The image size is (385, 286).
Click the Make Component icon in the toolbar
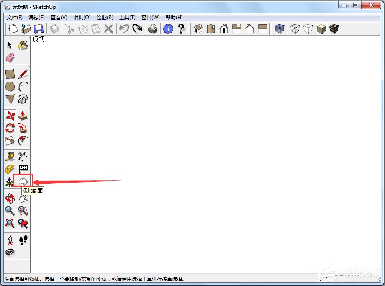point(54,29)
